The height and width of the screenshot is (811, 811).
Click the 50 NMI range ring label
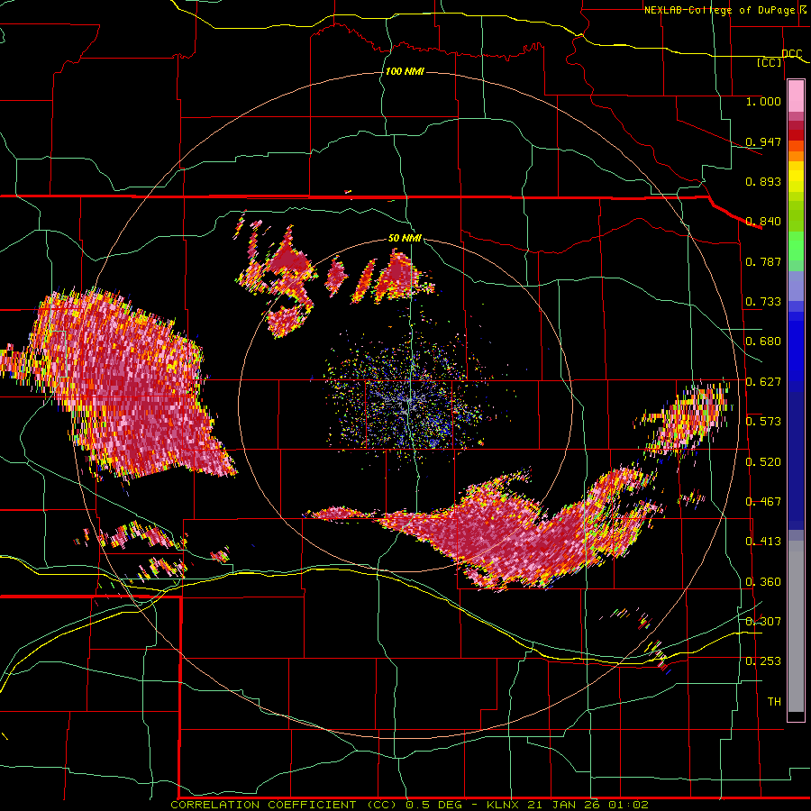[x=405, y=239]
